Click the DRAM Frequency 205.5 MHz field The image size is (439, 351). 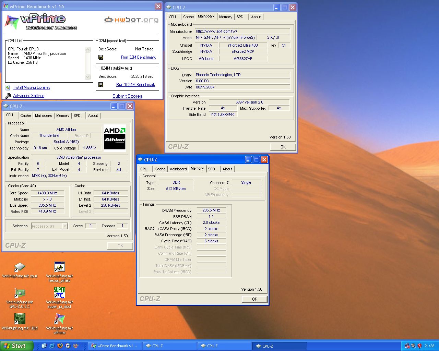tap(211, 210)
